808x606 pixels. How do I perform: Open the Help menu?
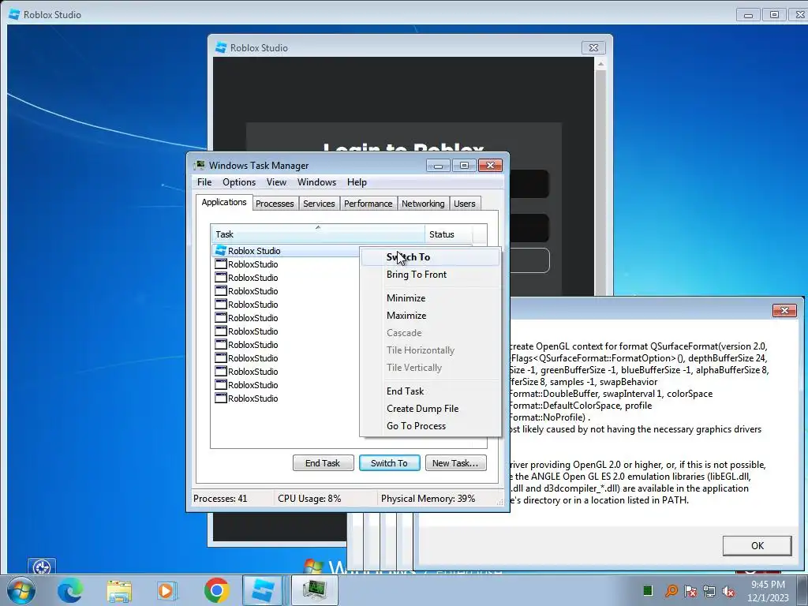tap(357, 182)
